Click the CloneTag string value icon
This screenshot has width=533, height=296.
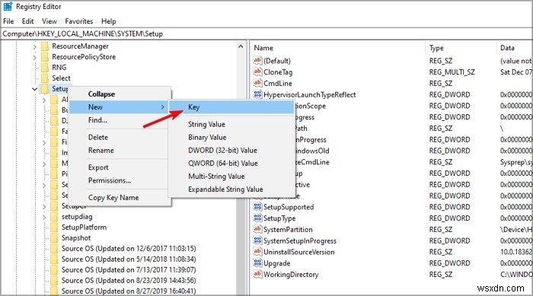click(x=257, y=72)
